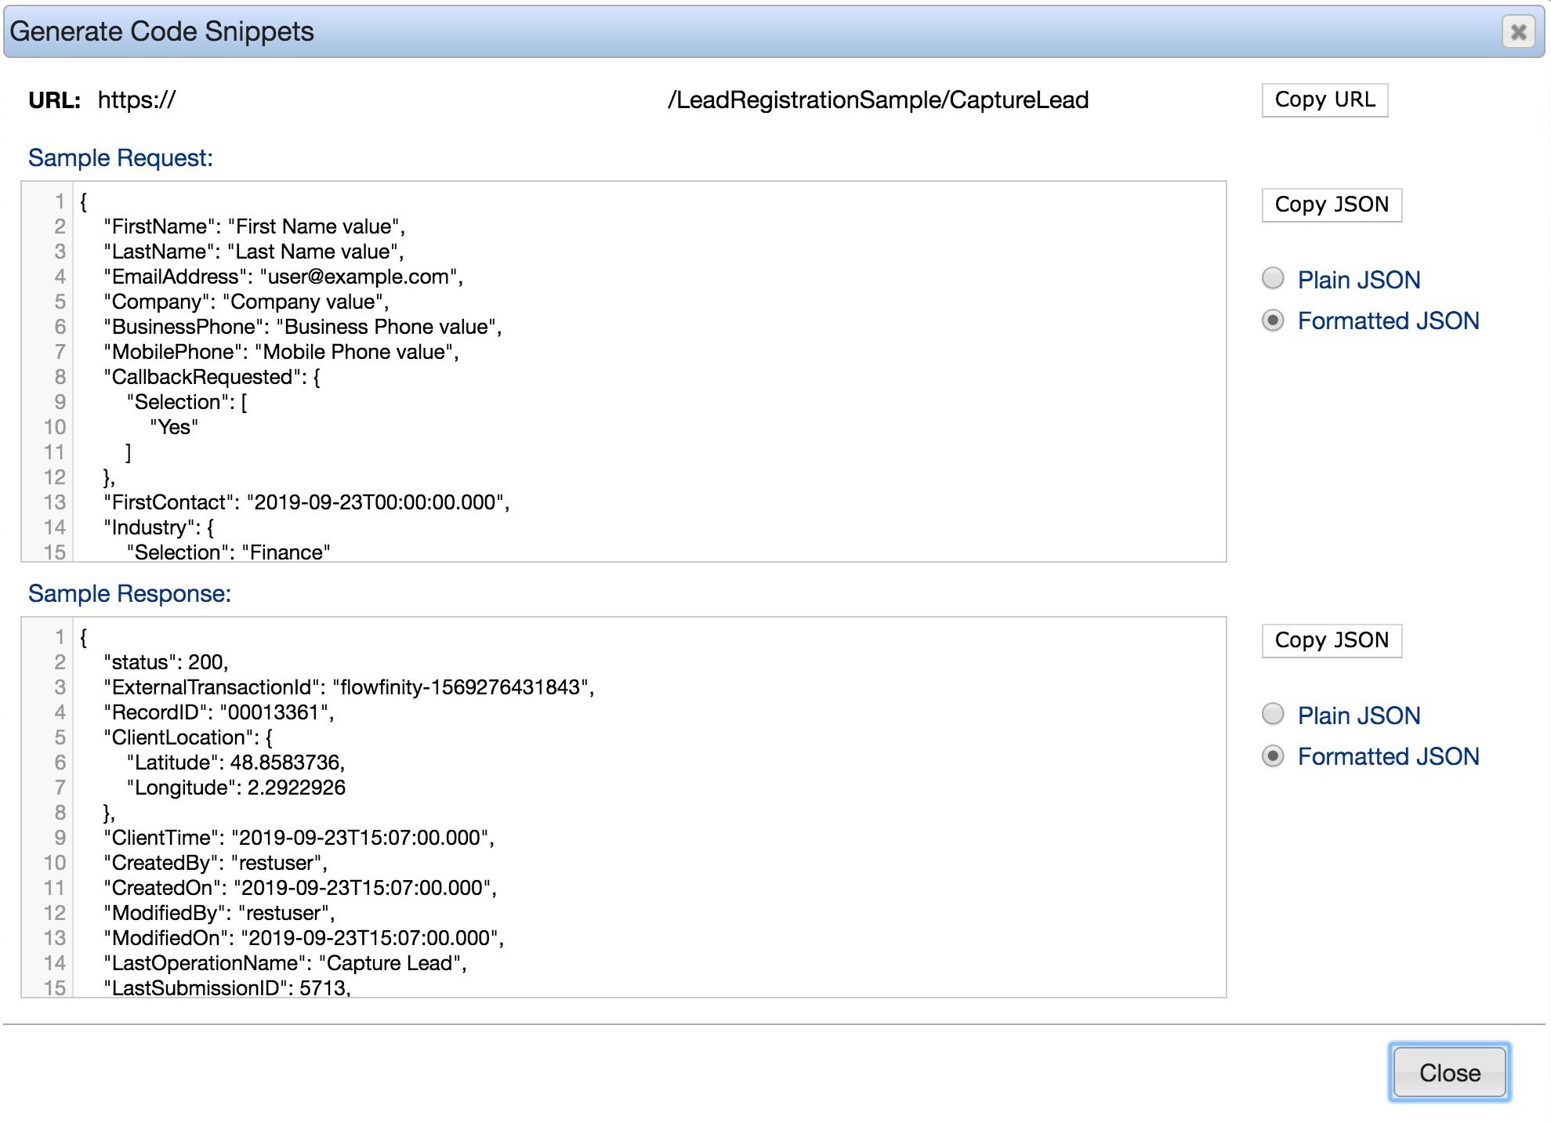Click Copy URL for the CaptureLead endpoint
Image resolution: width=1551 pixels, height=1123 pixels.
pyautogui.click(x=1325, y=100)
